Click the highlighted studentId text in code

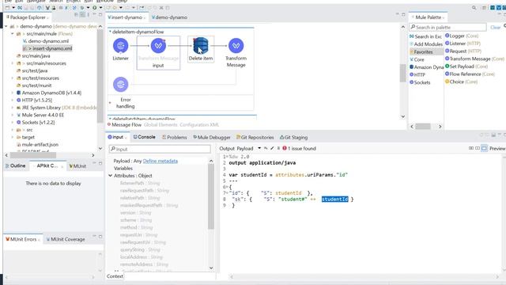click(334, 199)
